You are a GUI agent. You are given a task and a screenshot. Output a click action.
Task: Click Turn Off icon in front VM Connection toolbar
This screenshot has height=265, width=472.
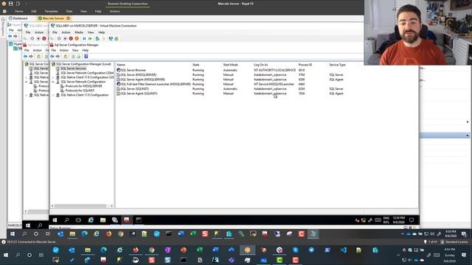pyautogui.click(x=65, y=38)
